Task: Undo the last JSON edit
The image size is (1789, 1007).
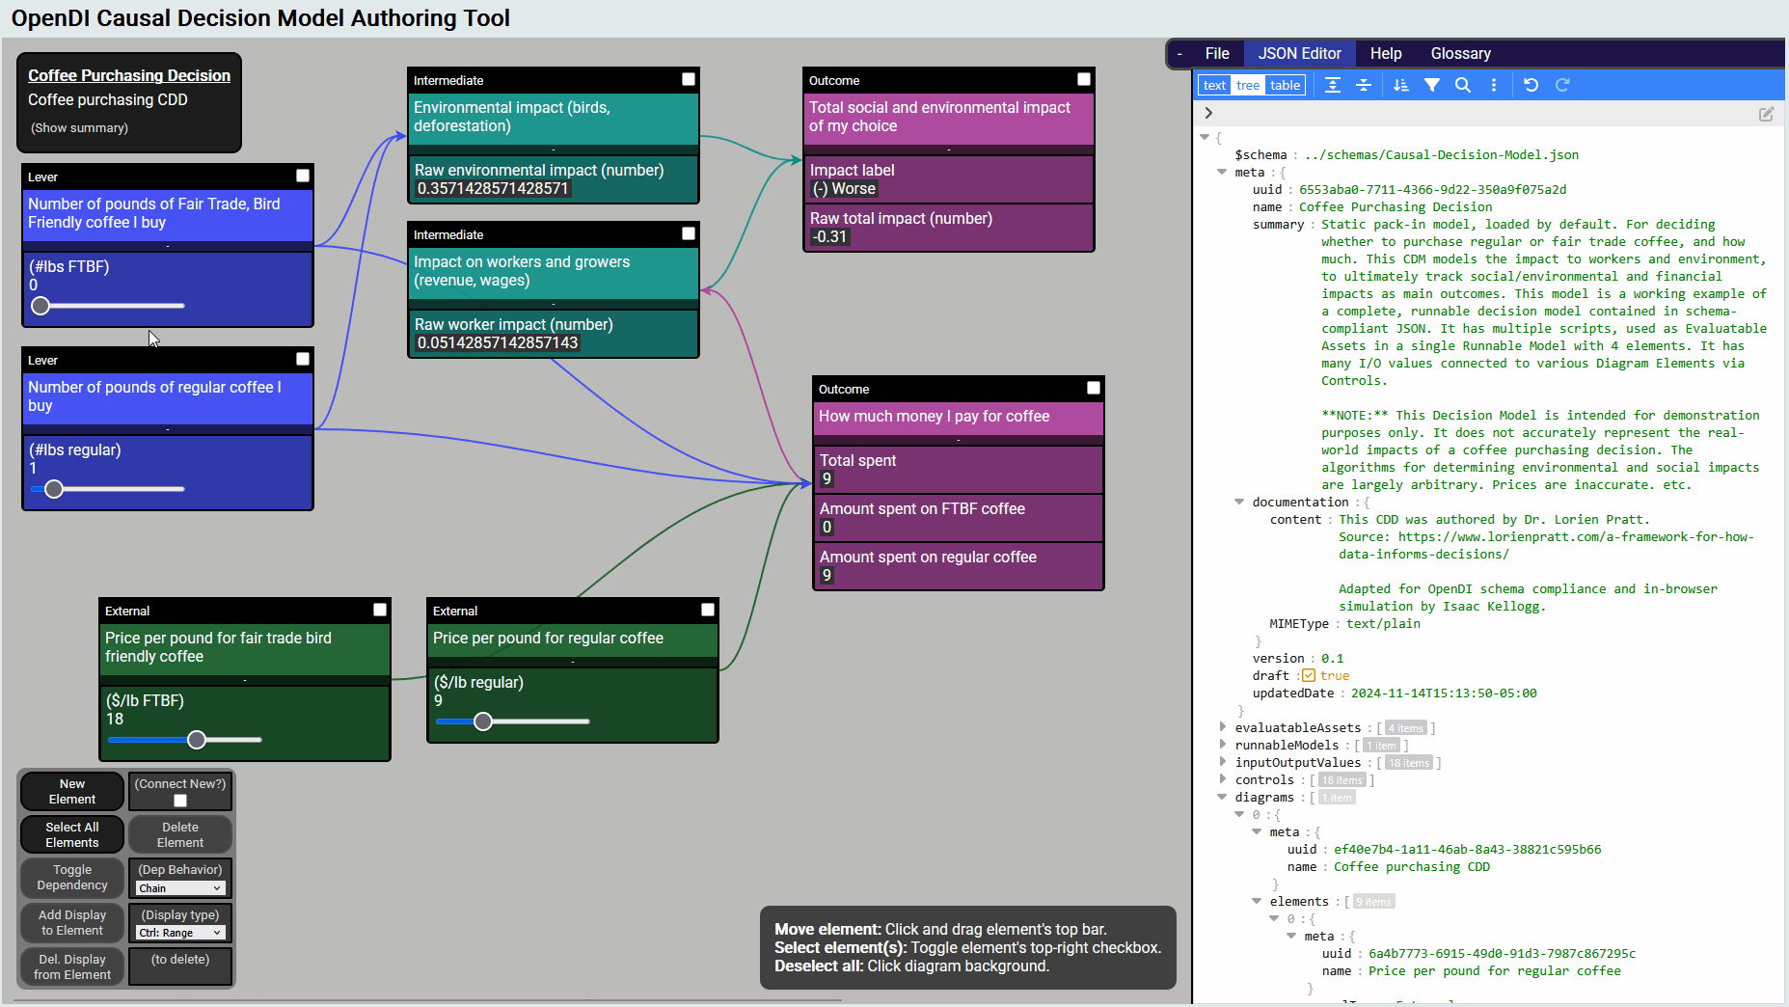Action: click(1531, 85)
